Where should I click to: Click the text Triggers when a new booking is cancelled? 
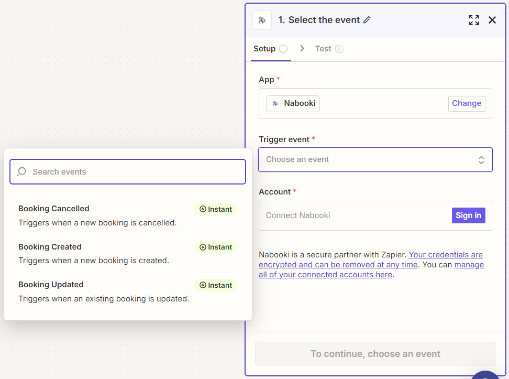(x=97, y=223)
